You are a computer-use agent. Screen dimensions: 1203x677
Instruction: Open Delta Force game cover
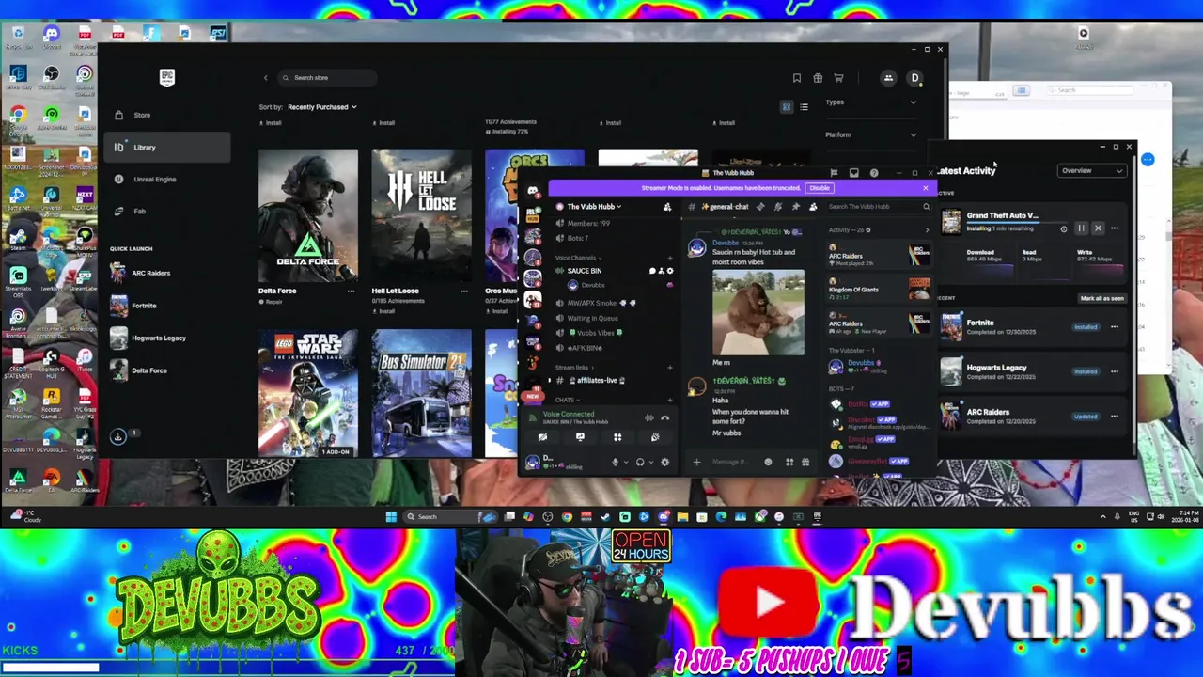(308, 215)
